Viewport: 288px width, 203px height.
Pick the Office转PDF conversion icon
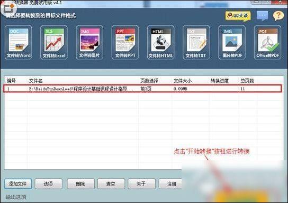tap(267, 42)
